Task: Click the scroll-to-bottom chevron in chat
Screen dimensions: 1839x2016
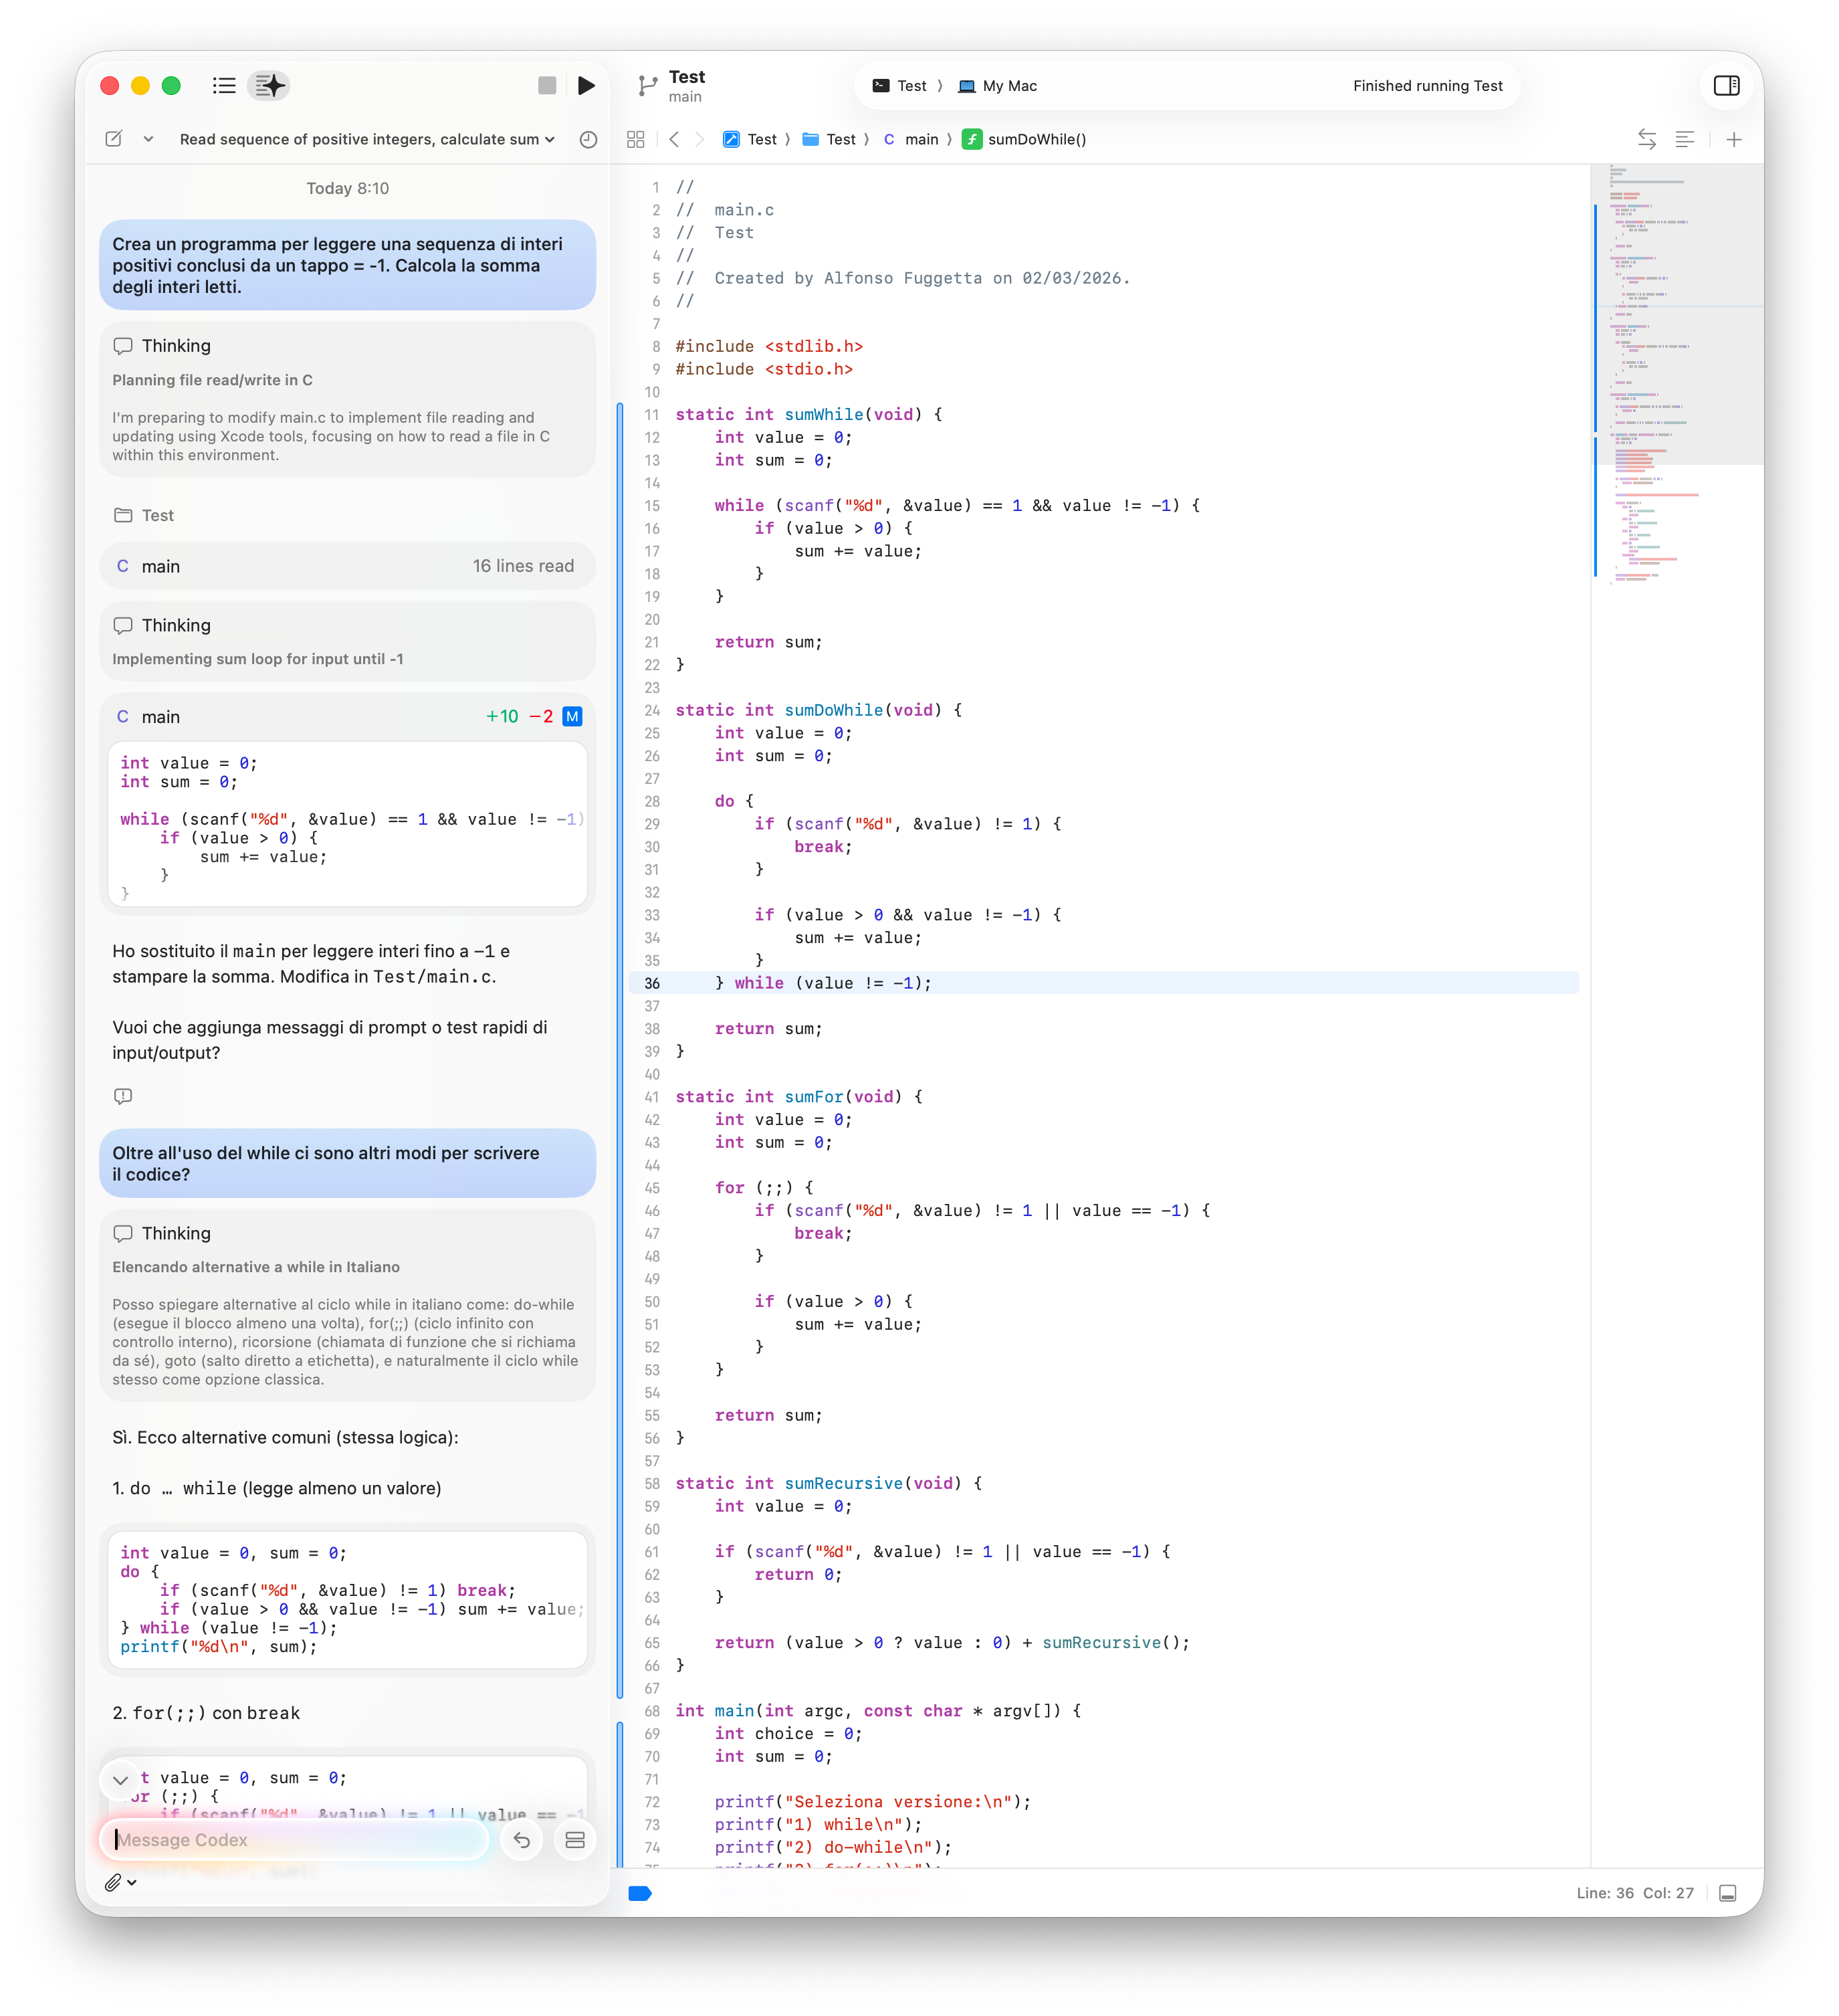Action: click(120, 1780)
